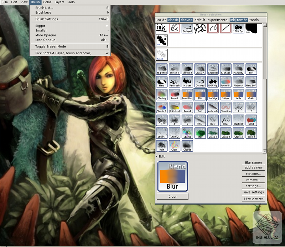The height and width of the screenshot is (247, 285).
Task: Select the Solid wet brush
Action: click(x=251, y=120)
